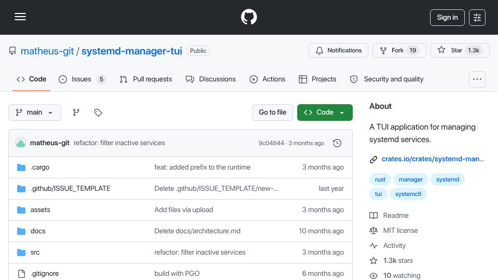The width and height of the screenshot is (498, 280).
Task: Click the '6 months ago' timestamp for .gitignore
Action: coord(323,274)
